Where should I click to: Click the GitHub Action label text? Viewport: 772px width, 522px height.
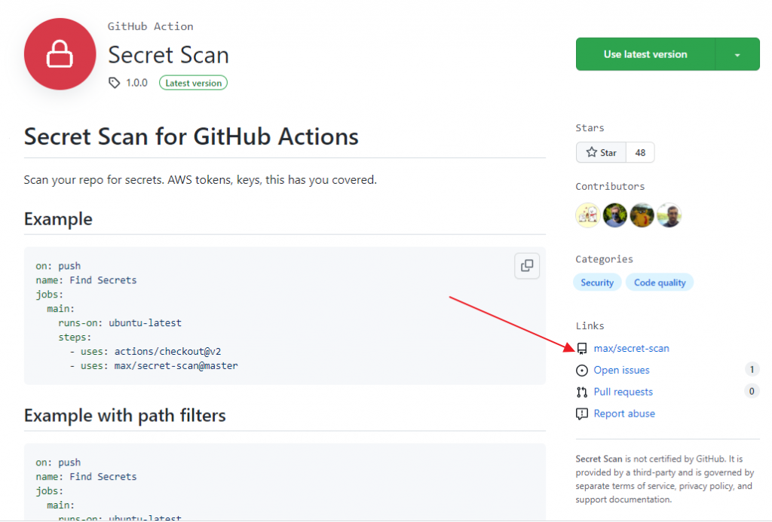coord(150,26)
